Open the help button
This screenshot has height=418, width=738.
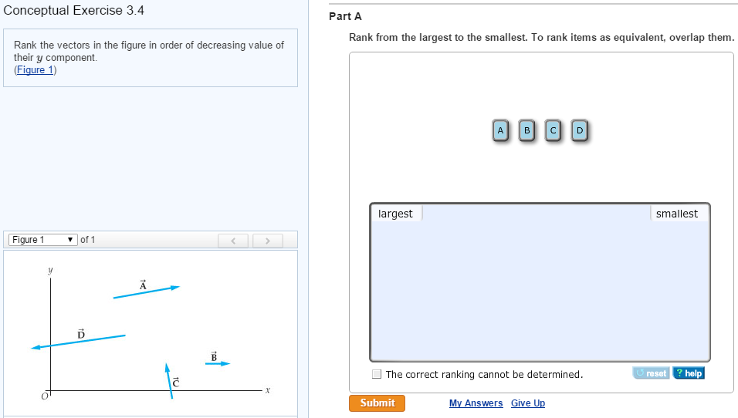(x=689, y=373)
